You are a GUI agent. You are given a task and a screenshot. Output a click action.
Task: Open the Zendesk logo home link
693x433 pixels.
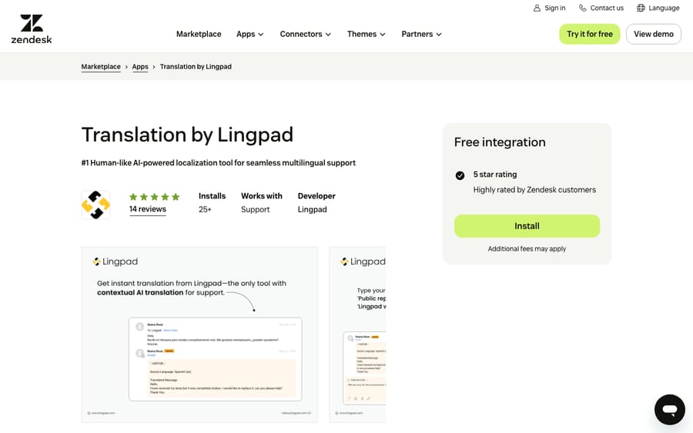coord(32,29)
